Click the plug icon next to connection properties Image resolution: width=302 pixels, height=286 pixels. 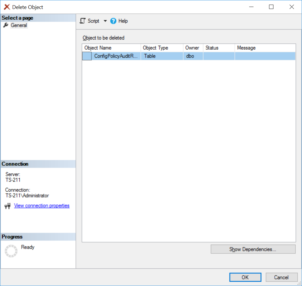[x=7, y=206]
